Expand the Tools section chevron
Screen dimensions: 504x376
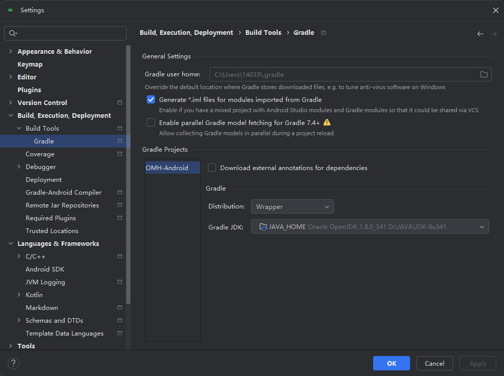(x=11, y=346)
